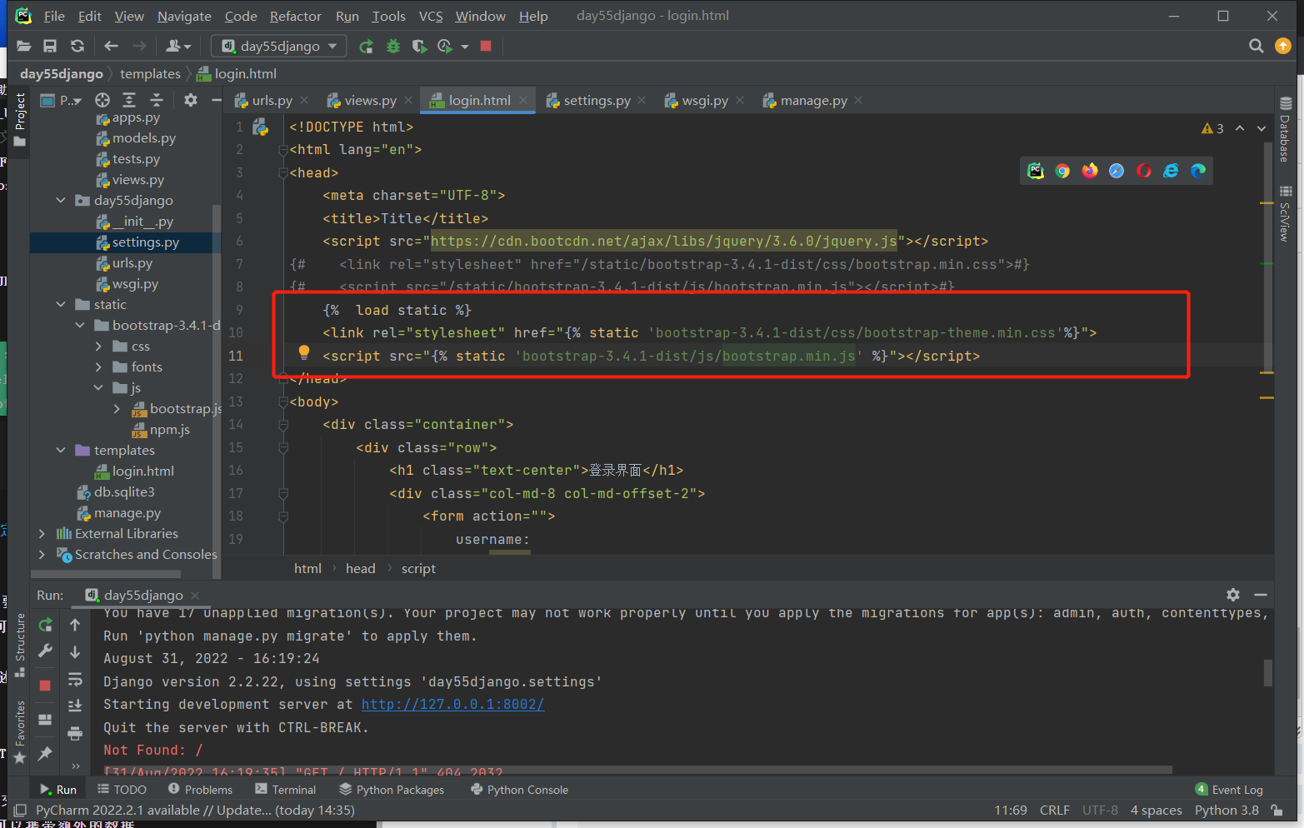Preview login.html in Safari
The image size is (1304, 828).
click(1117, 171)
